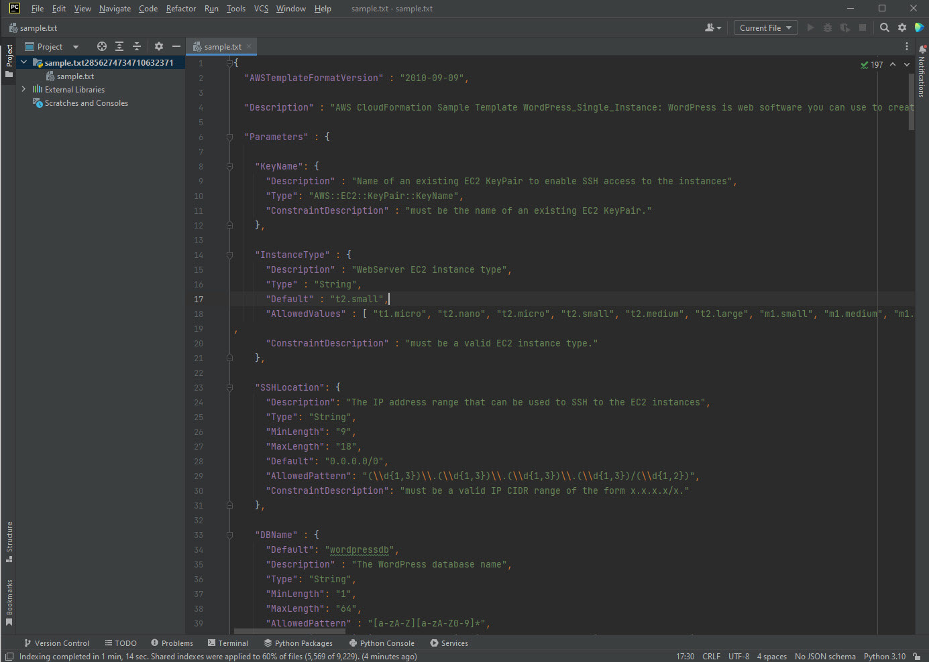Click the JetBrains Space colorful logo icon

pyautogui.click(x=920, y=27)
